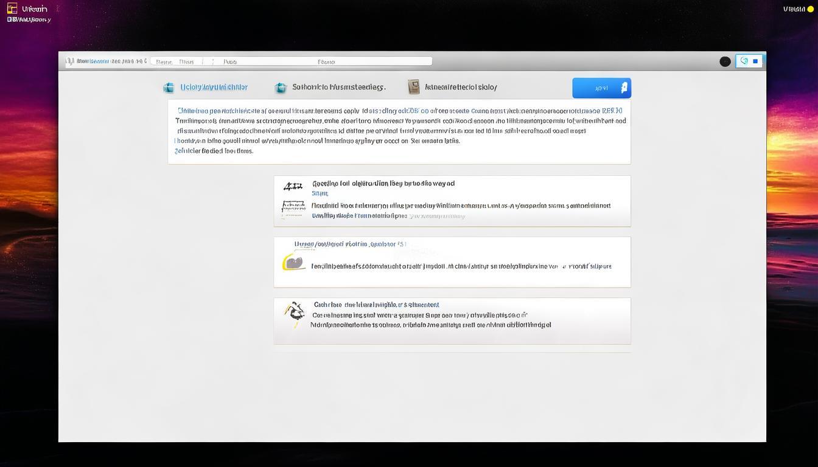Click the bird icon in the third result card
The image size is (818, 467).
[295, 313]
